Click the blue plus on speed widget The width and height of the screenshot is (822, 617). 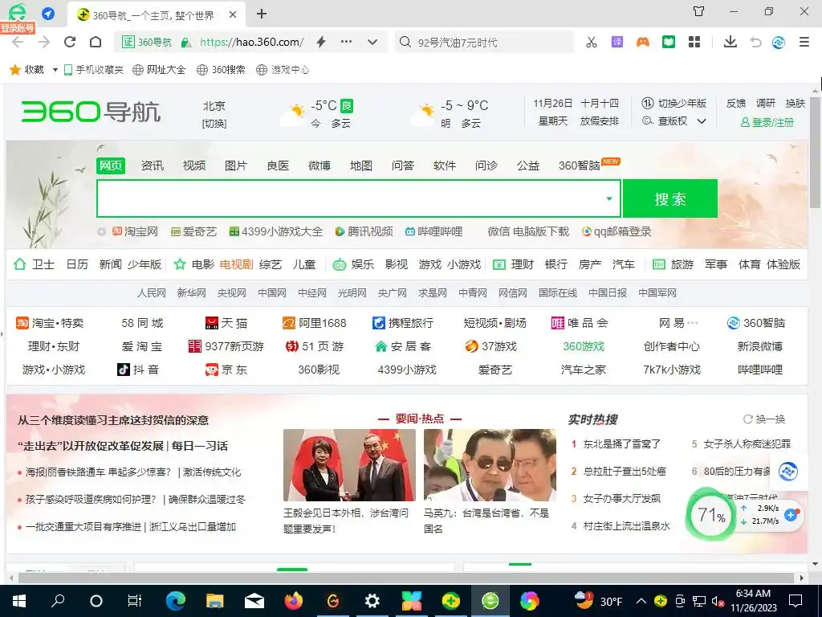point(791,515)
